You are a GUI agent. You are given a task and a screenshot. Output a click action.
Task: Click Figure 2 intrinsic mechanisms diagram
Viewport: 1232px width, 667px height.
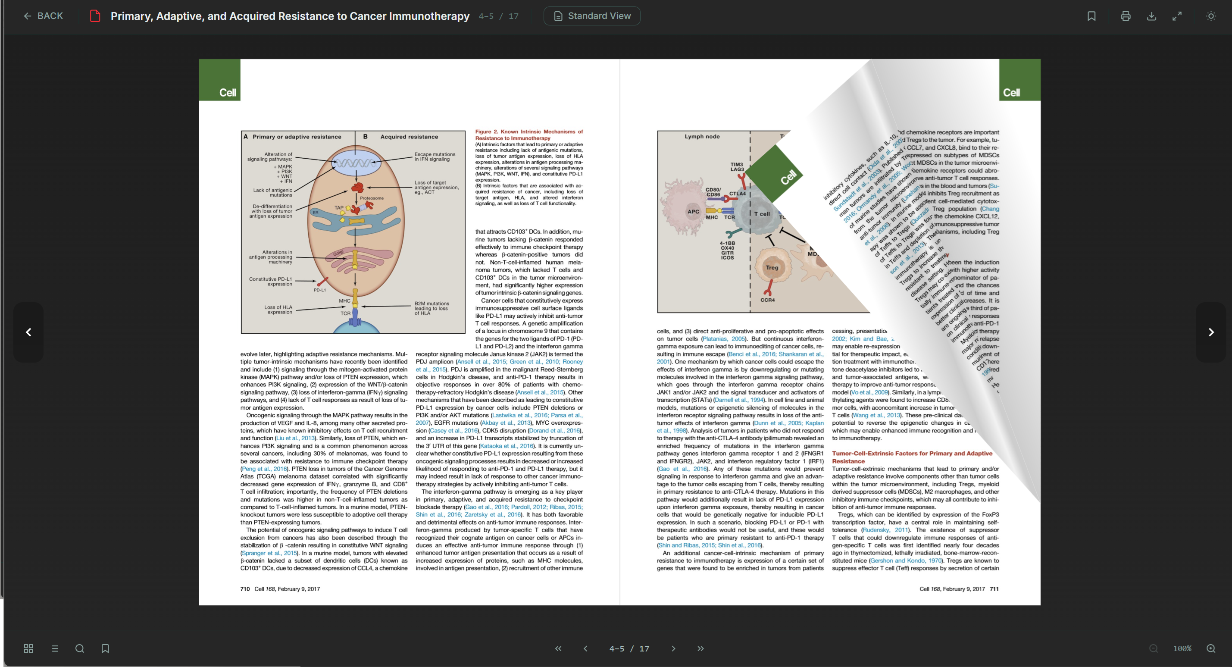coord(353,232)
